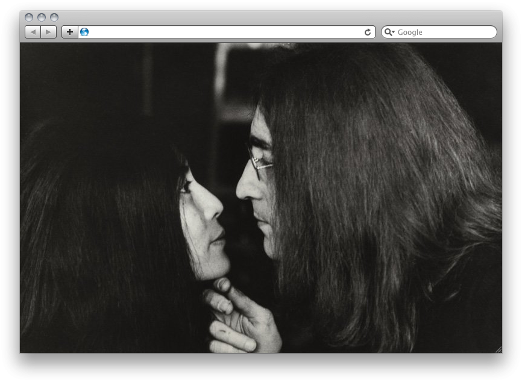Click the thin horizontal scrollbar below the photo
Image resolution: width=522 pixels, height=382 pixels.
tap(107, 353)
